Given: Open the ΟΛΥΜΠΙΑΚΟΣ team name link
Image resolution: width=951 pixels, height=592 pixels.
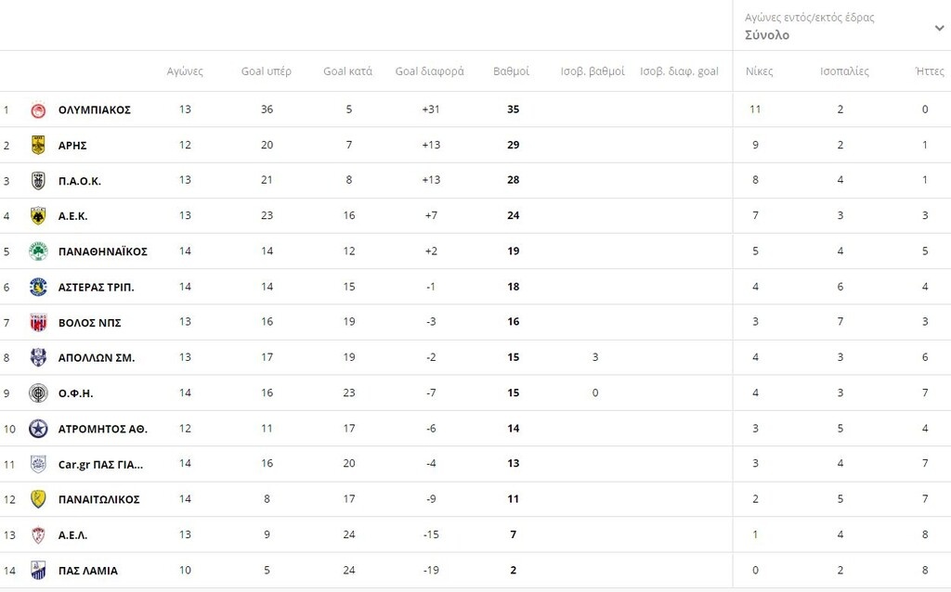Looking at the screenshot, I should pos(95,110).
